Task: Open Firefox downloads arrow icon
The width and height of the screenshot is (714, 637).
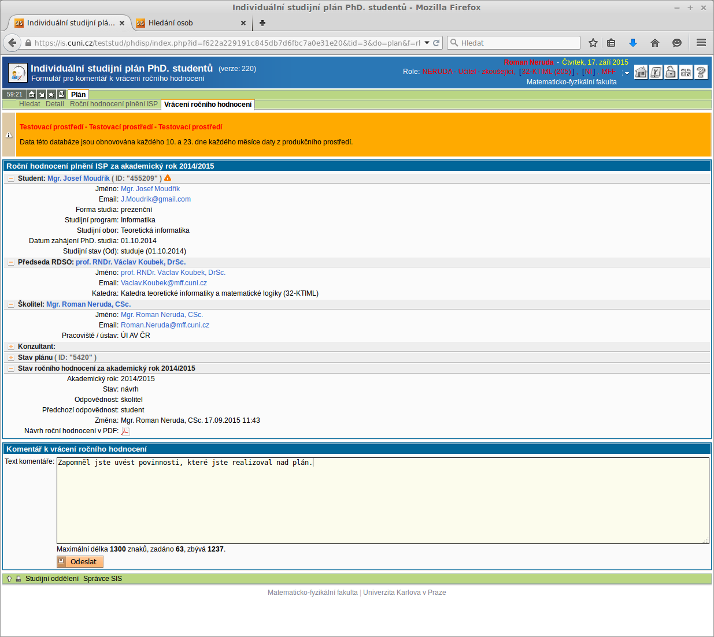Action: tap(633, 43)
